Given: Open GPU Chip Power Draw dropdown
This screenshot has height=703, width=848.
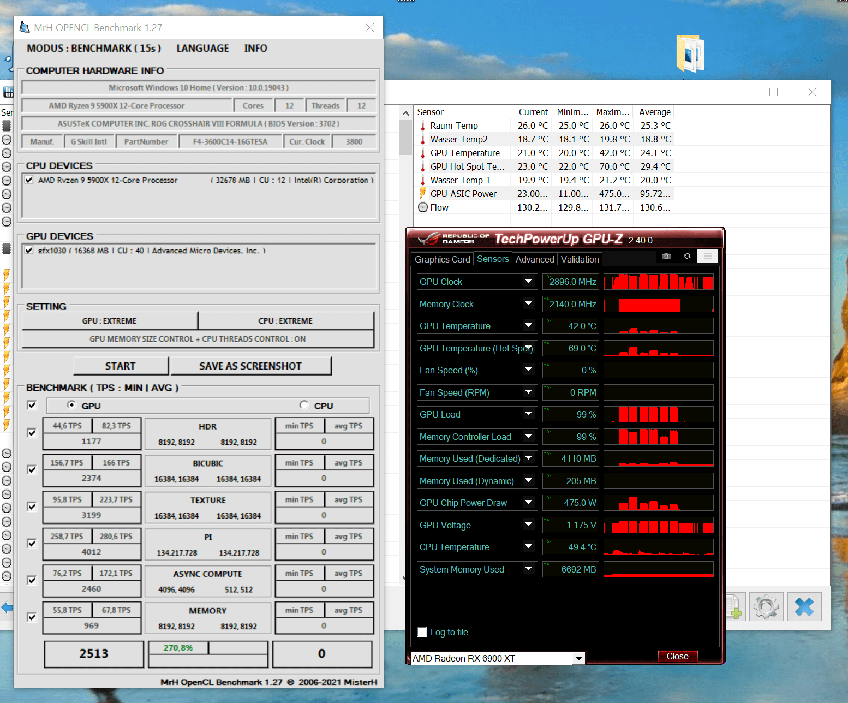Looking at the screenshot, I should pos(528,503).
